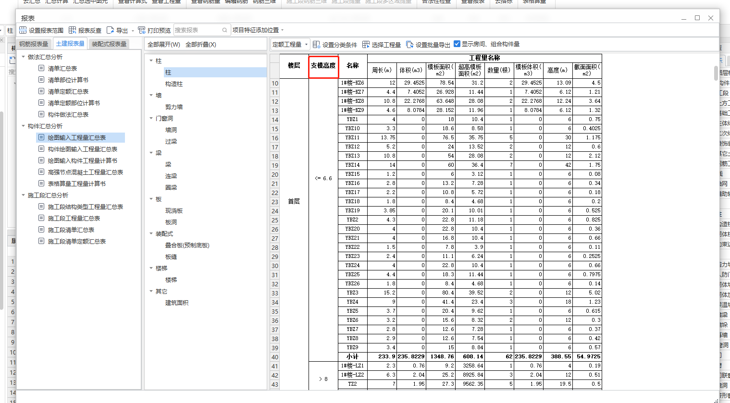Click the document icon beside 施工段工程汇总表
Viewport: 730px width, 403px height.
point(41,218)
